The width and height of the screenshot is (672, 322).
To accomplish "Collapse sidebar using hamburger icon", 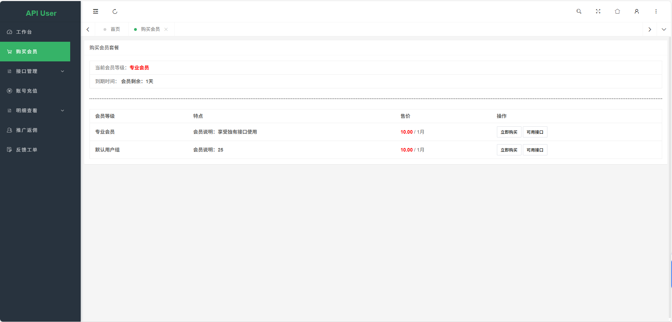I will [x=95, y=11].
